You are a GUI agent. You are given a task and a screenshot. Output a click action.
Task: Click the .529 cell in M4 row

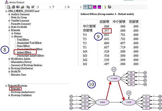click(106, 51)
